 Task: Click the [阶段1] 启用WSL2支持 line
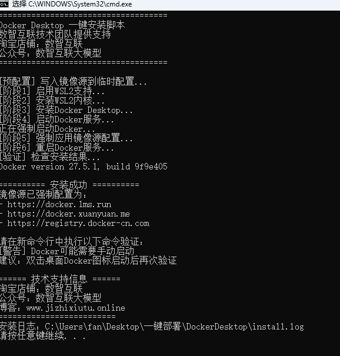point(52,91)
